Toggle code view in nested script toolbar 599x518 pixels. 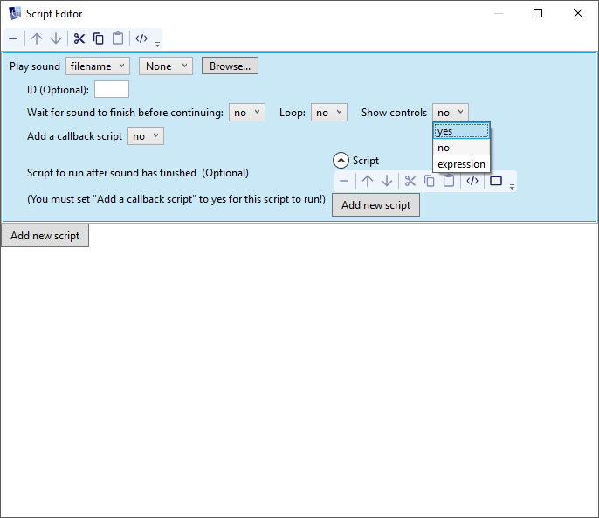point(472,181)
